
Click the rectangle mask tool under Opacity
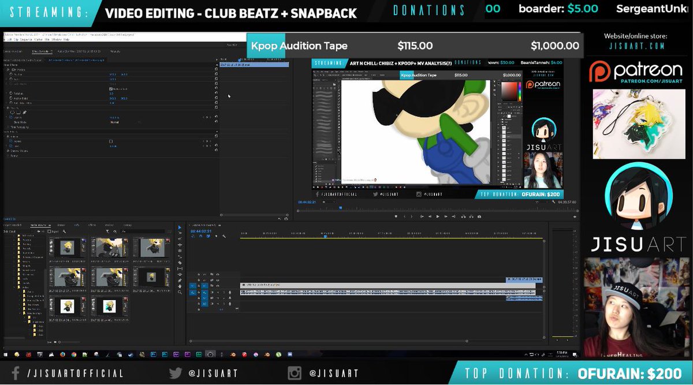point(18,113)
